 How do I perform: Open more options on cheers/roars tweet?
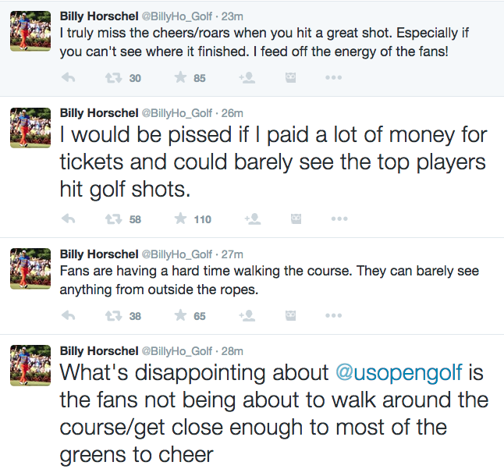click(333, 78)
